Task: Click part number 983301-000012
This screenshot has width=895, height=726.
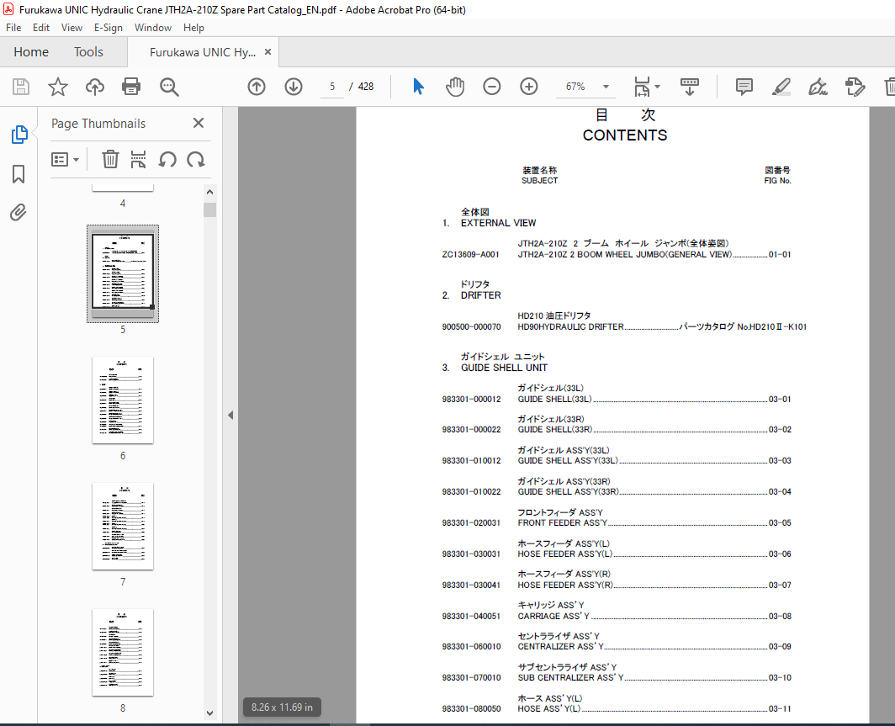Action: click(x=471, y=400)
